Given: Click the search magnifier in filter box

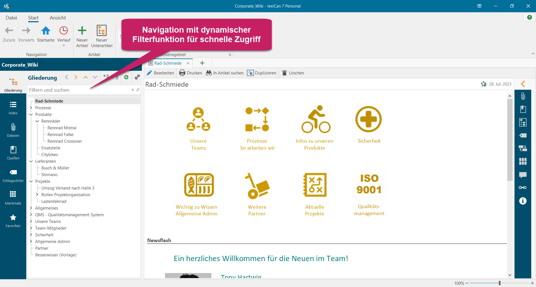Looking at the screenshot, I should coord(138,90).
